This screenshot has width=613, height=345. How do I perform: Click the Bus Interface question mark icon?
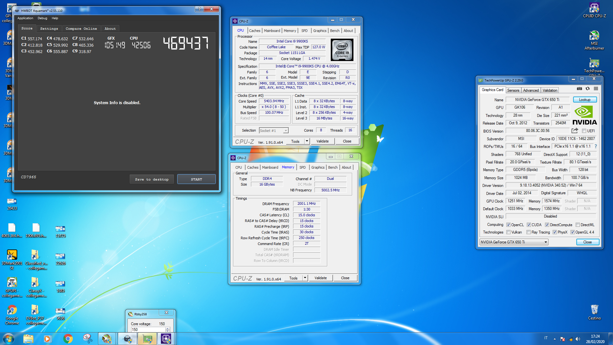(595, 146)
